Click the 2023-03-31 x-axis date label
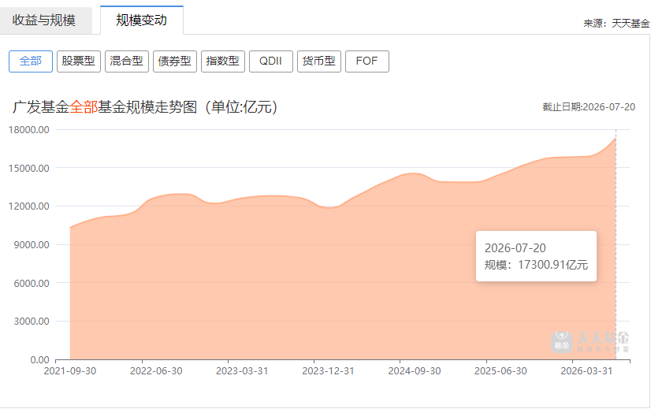Viewport: 651px width, 409px height. coord(242,371)
